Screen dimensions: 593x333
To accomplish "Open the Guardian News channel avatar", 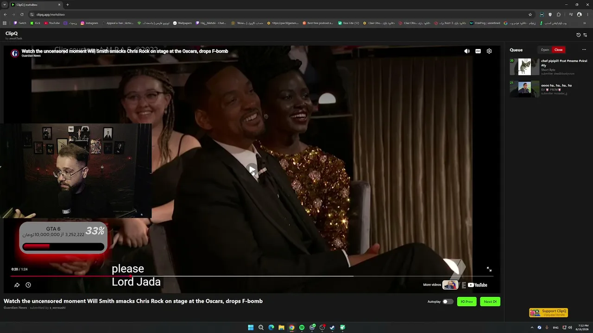I will (x=15, y=53).
